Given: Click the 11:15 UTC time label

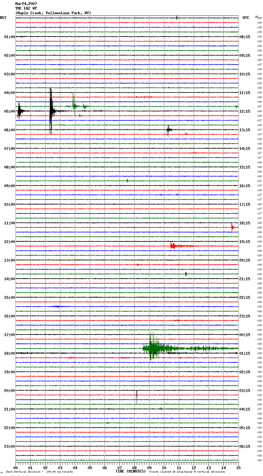Looking at the screenshot, I should pyautogui.click(x=245, y=93).
